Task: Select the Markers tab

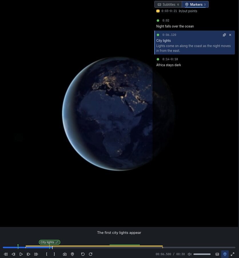Action: 195,4
